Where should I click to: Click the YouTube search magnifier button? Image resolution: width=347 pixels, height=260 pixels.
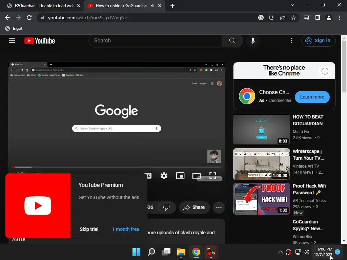(x=232, y=41)
